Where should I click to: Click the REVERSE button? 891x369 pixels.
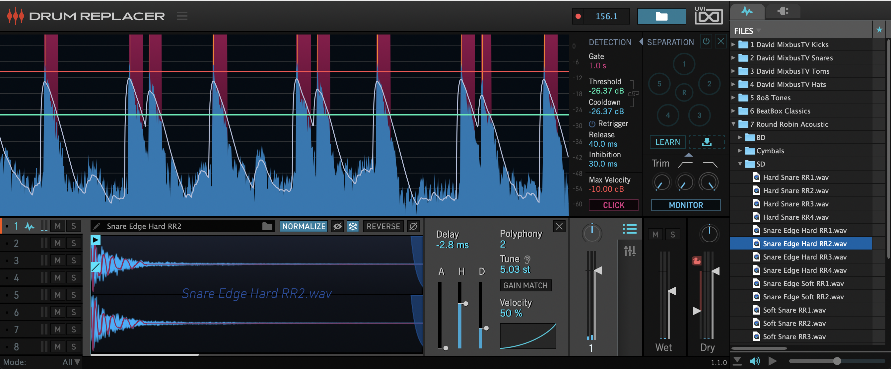point(383,226)
